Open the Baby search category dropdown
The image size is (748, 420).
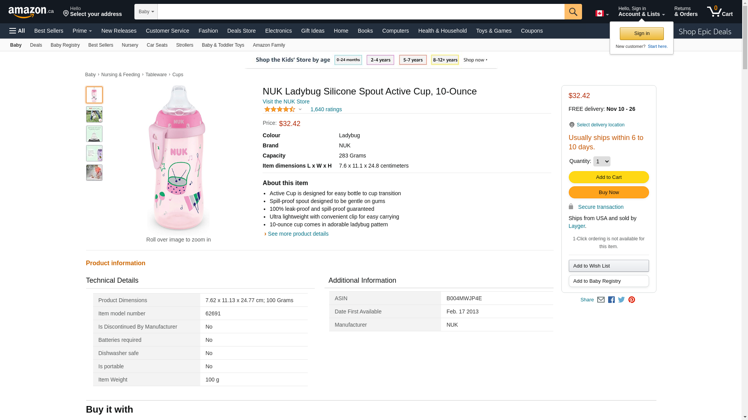tap(146, 12)
